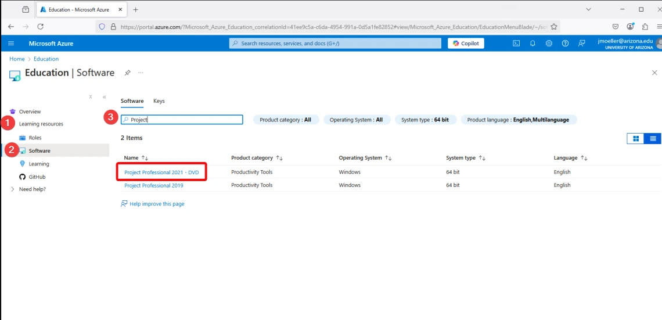Viewport: 662px width, 320px height.
Task: Click the Firefox View icon
Action: (x=26, y=9)
